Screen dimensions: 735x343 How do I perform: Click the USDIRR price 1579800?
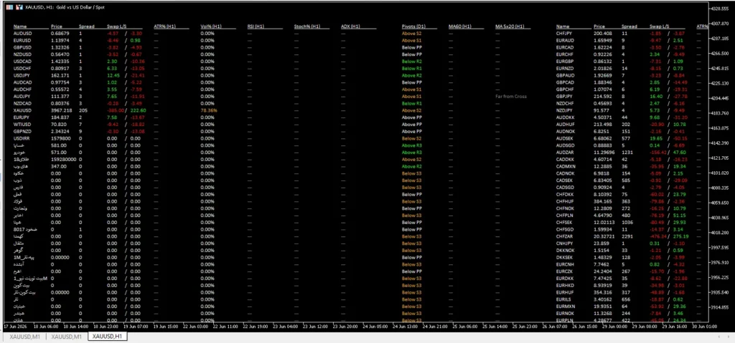pyautogui.click(x=60, y=138)
